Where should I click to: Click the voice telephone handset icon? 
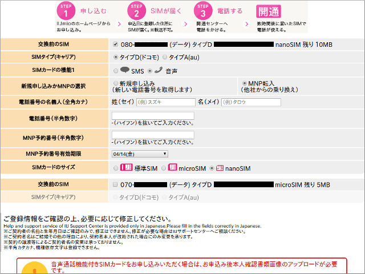pos(159,70)
